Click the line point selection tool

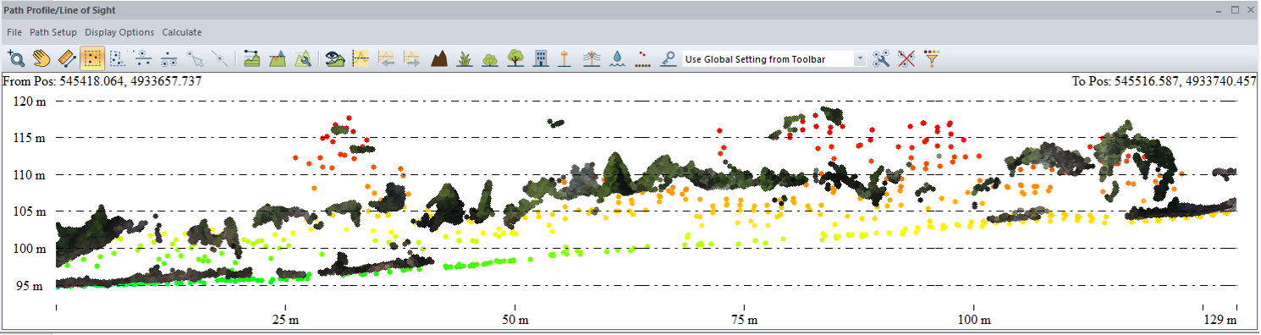(x=220, y=58)
